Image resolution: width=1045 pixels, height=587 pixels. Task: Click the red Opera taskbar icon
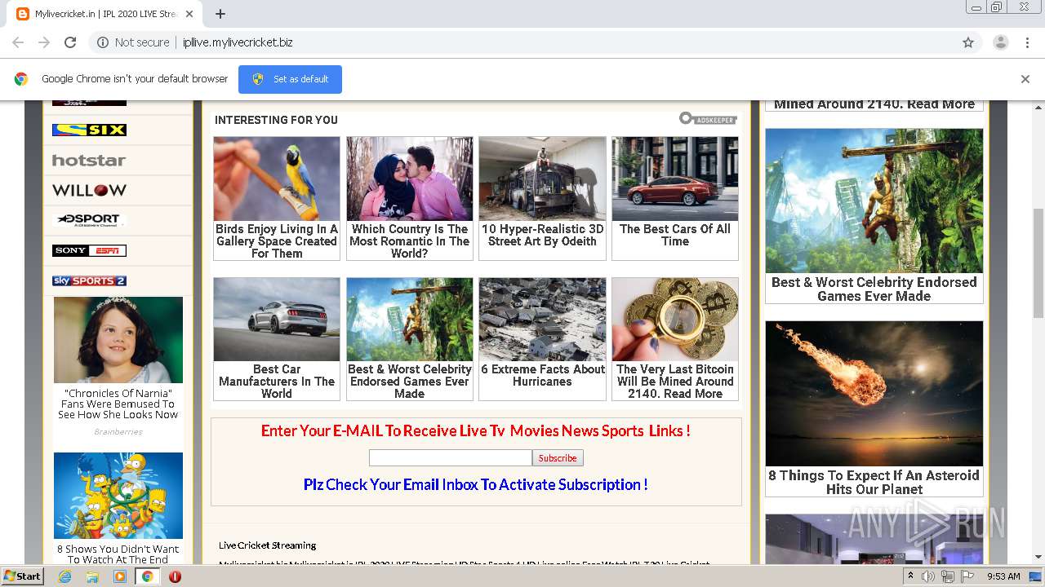click(175, 576)
